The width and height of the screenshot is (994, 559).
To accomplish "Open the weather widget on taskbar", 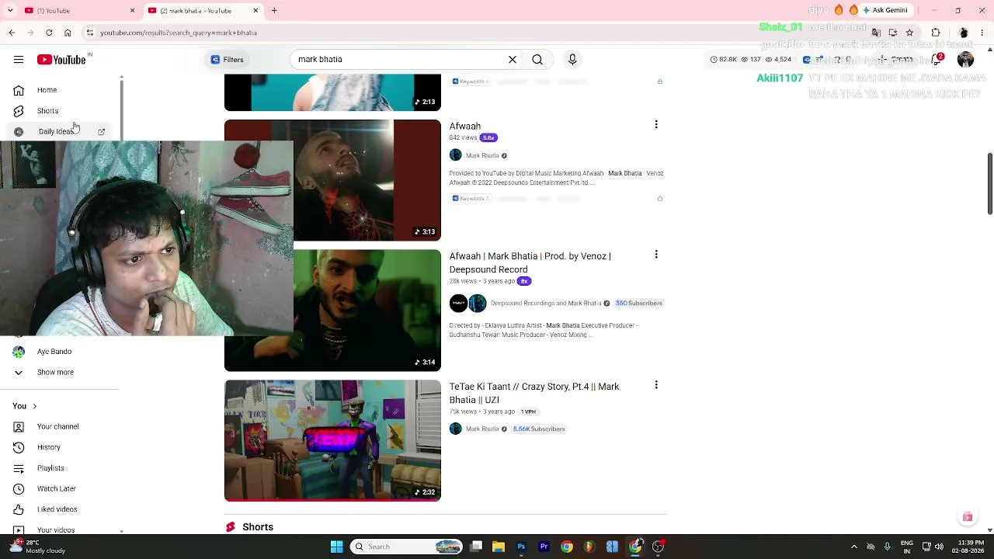I will point(37,547).
